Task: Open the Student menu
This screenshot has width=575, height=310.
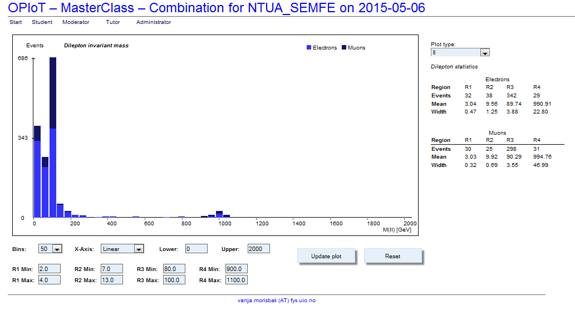Action: tap(42, 22)
